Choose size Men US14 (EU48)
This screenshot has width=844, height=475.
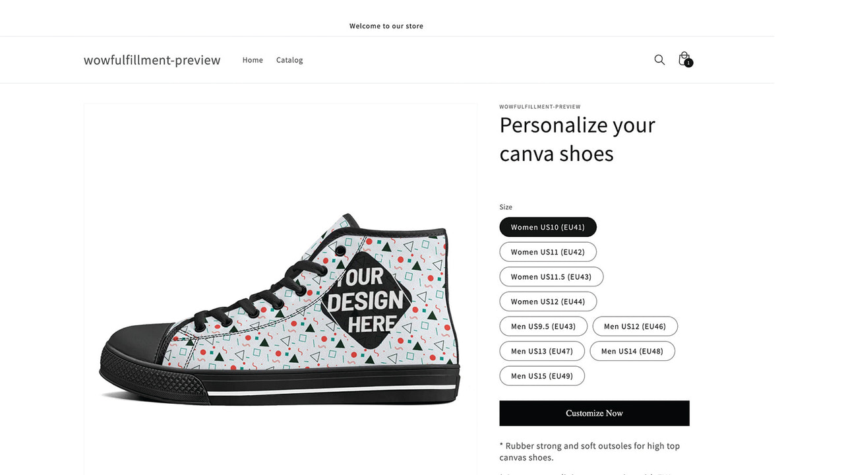632,350
